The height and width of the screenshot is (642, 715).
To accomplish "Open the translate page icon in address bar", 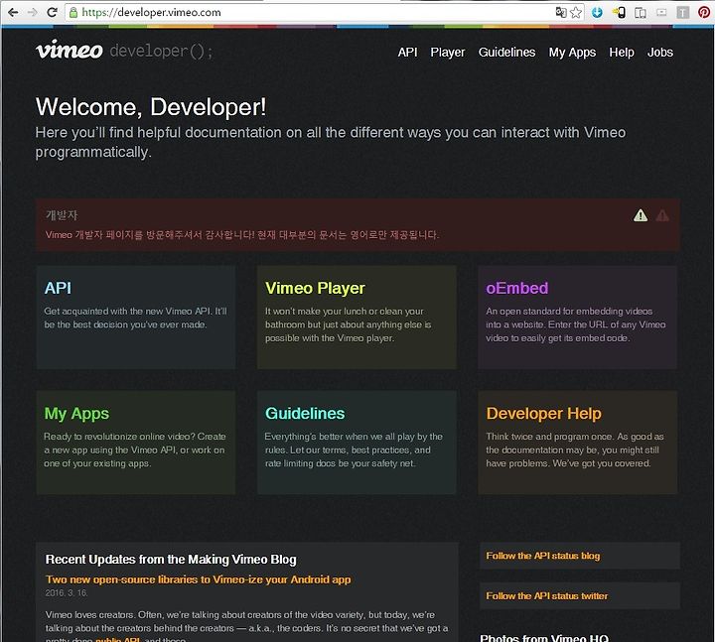I will pos(561,12).
